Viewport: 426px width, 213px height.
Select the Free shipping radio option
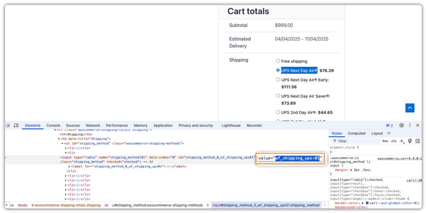click(x=278, y=61)
